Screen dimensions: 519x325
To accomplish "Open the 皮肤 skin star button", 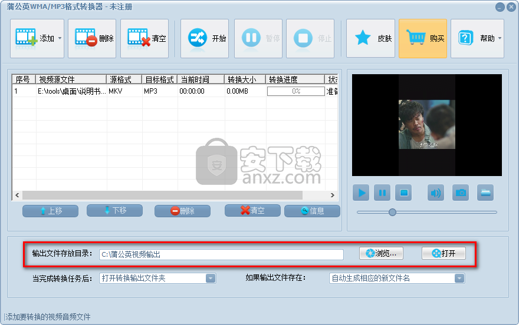I will (371, 38).
